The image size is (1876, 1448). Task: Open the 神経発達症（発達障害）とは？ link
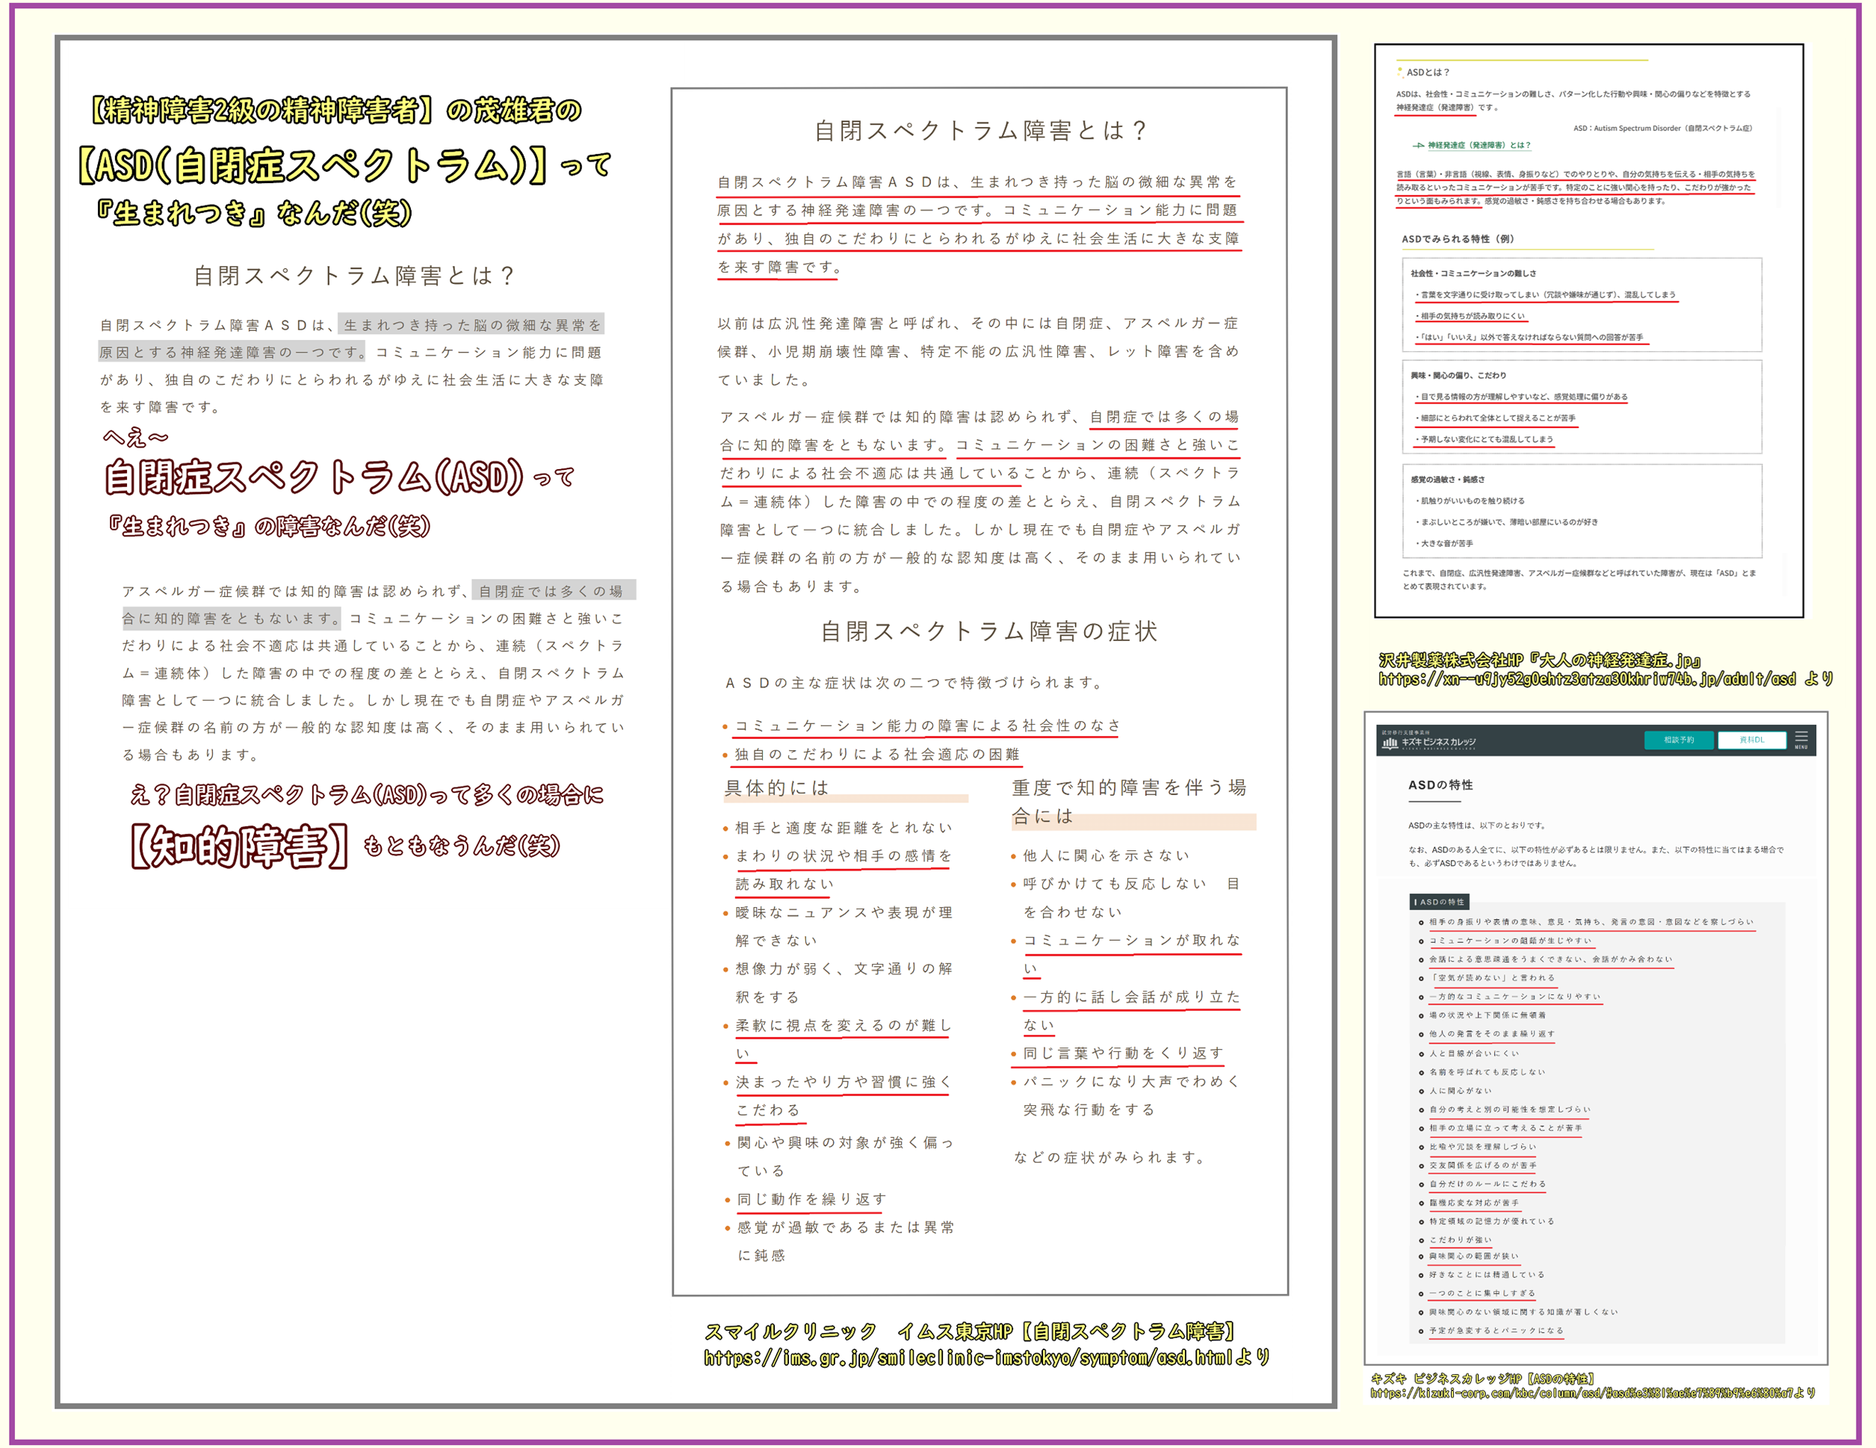click(x=1479, y=145)
